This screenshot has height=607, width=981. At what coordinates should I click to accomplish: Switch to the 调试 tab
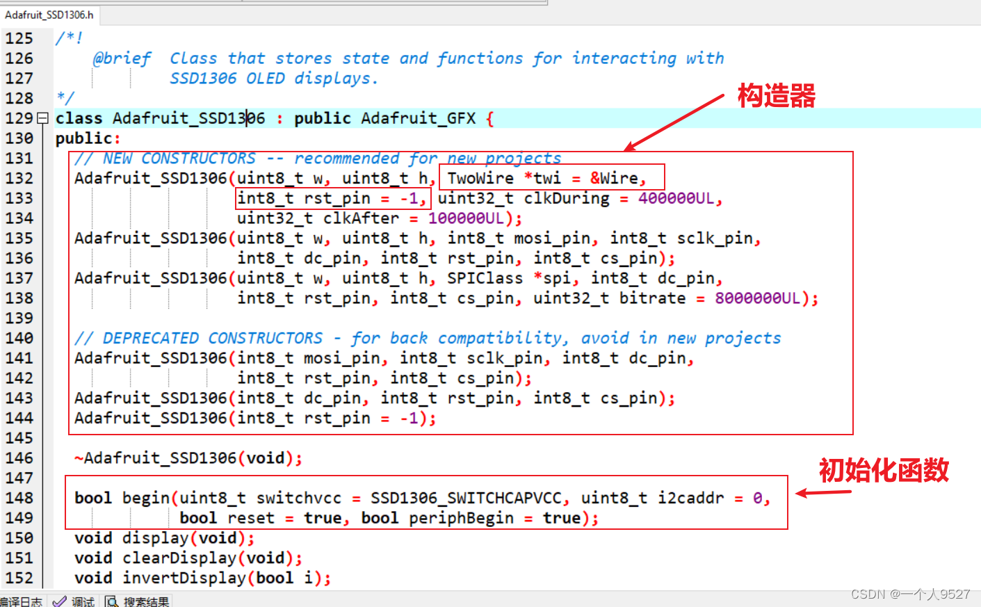tap(75, 601)
